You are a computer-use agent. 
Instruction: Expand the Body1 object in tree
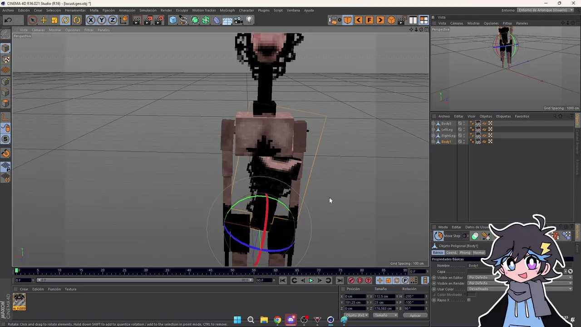click(433, 142)
